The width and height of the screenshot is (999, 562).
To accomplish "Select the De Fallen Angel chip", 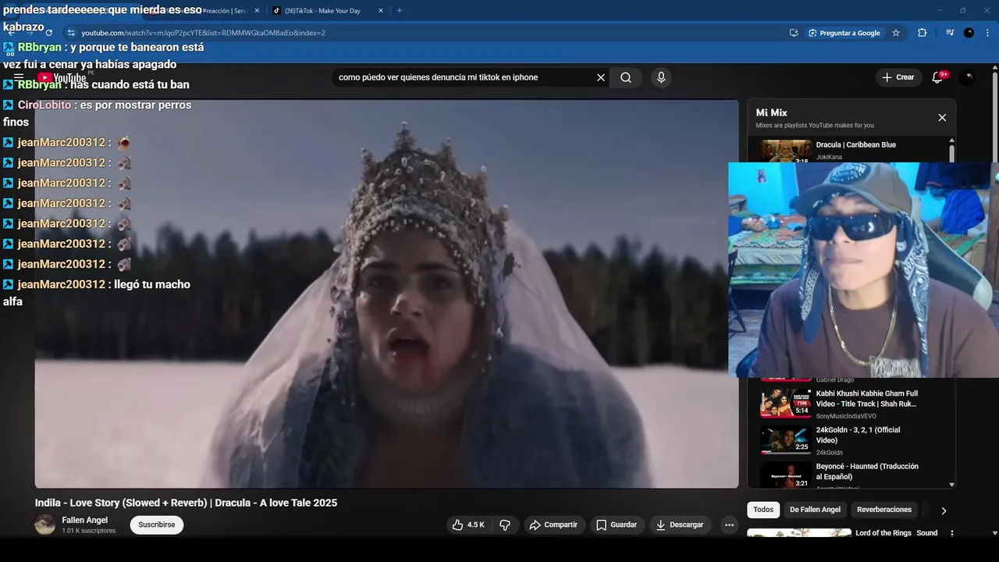I will (815, 510).
